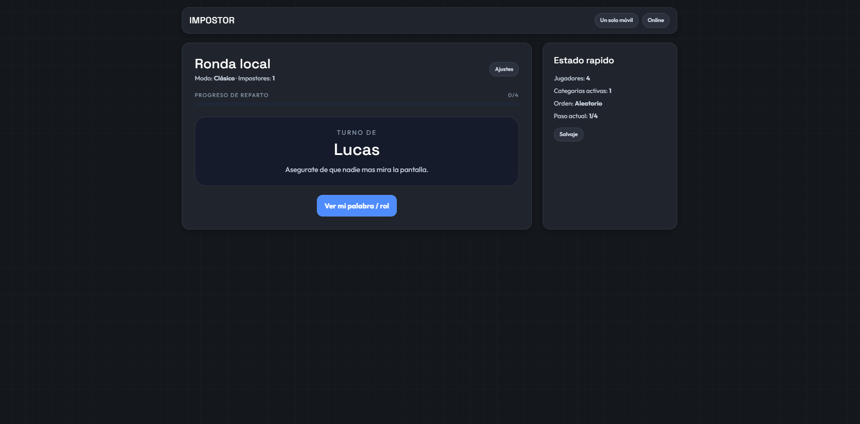Click the TURNO DE label
This screenshot has height=424, width=860.
(356, 132)
